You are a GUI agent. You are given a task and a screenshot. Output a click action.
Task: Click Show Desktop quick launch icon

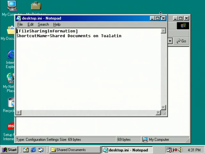tap(26, 150)
